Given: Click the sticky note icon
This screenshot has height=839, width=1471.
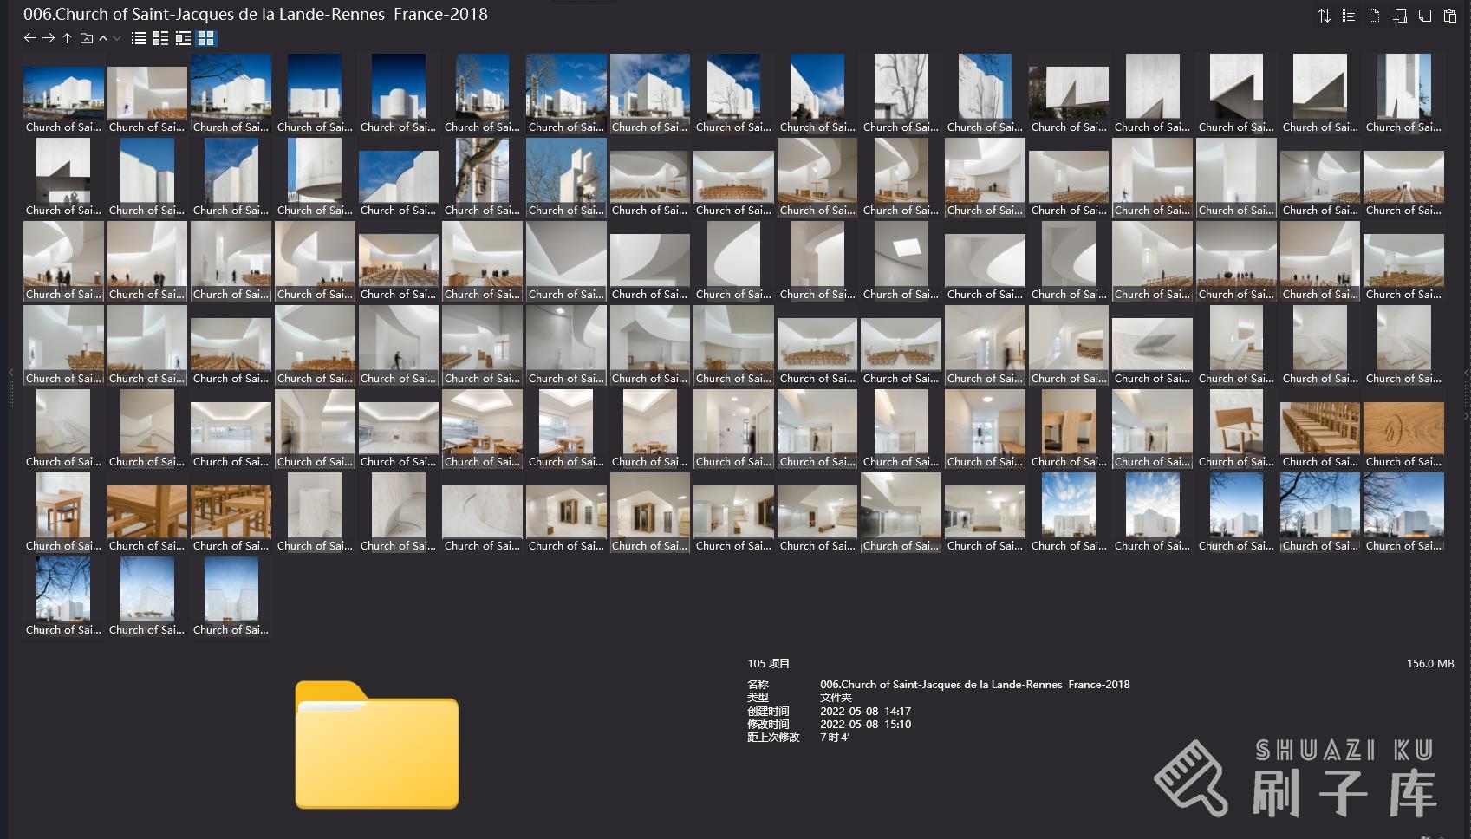Looking at the screenshot, I should pyautogui.click(x=1425, y=16).
